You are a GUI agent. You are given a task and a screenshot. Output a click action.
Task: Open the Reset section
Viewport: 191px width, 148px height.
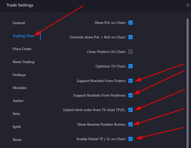pyautogui.click(x=17, y=140)
